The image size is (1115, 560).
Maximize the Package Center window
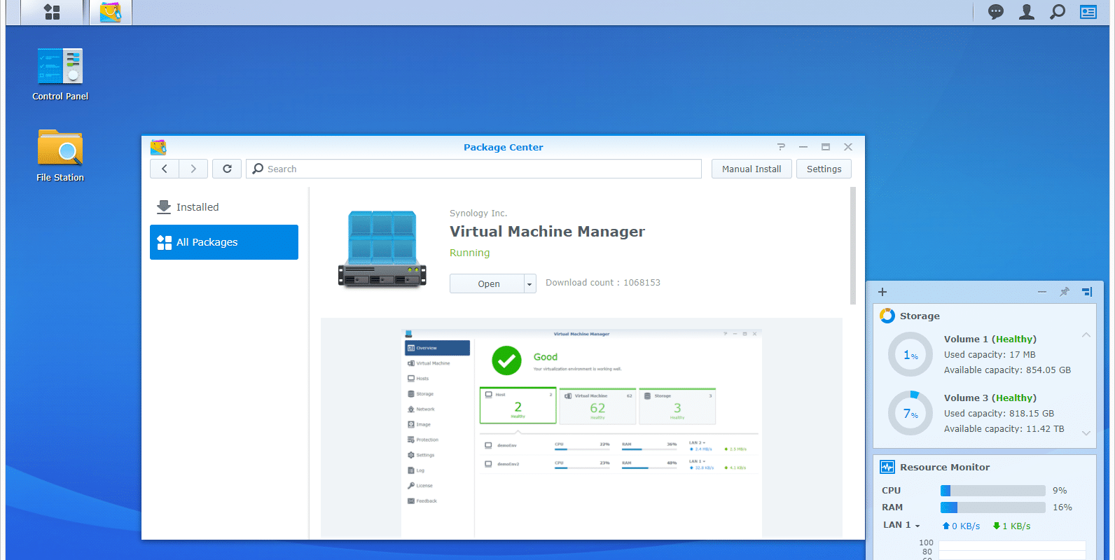[826, 147]
